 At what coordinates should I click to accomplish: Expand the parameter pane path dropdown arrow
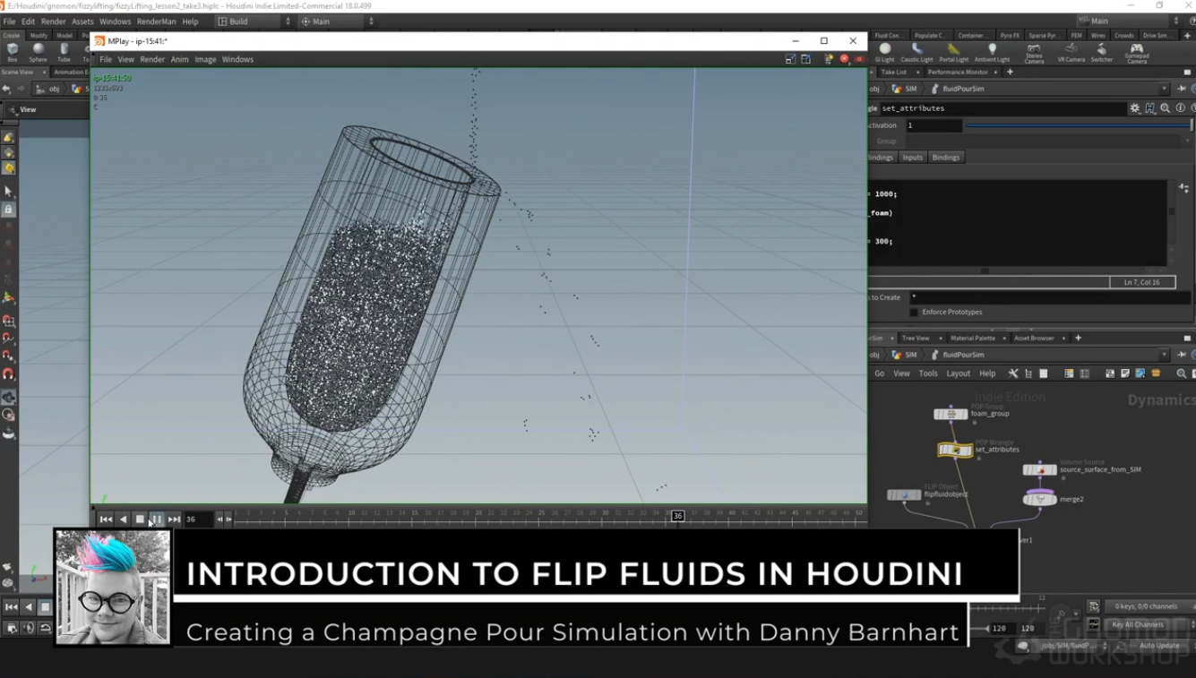pos(1165,89)
